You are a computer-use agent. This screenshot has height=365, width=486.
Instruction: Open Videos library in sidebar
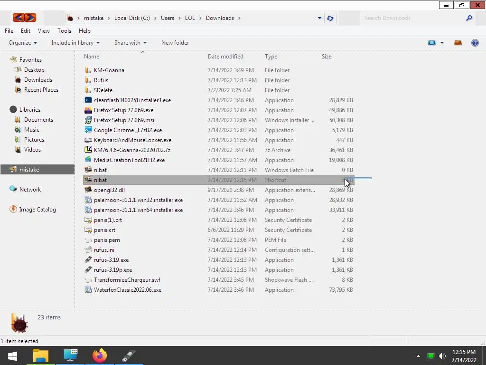(32, 149)
